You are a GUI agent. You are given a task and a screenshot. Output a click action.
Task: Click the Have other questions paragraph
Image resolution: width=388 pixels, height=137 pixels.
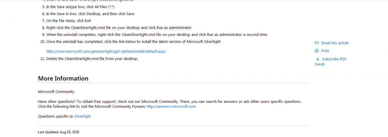tap(170, 104)
